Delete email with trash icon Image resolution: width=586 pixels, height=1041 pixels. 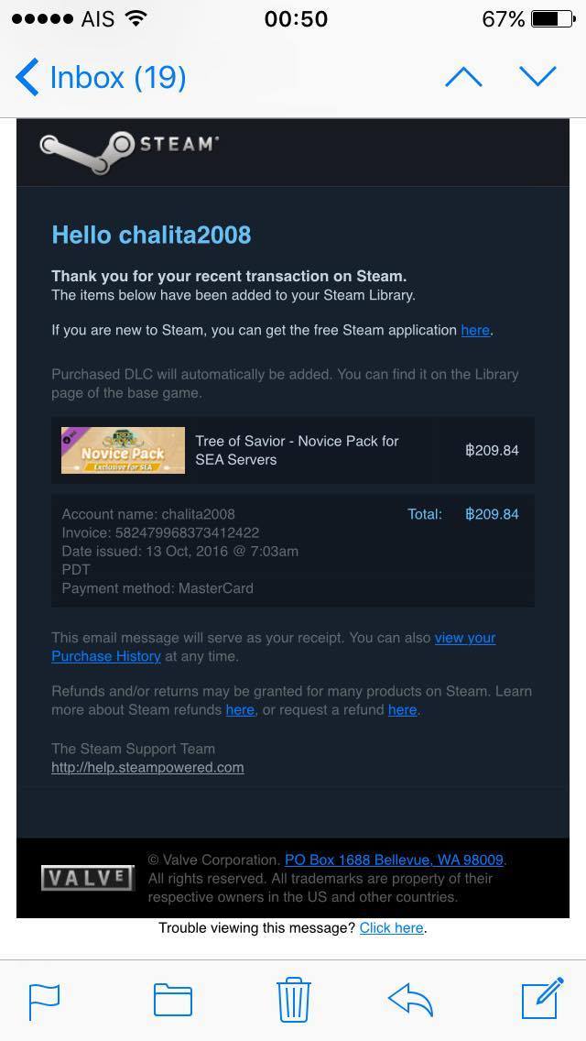[293, 999]
